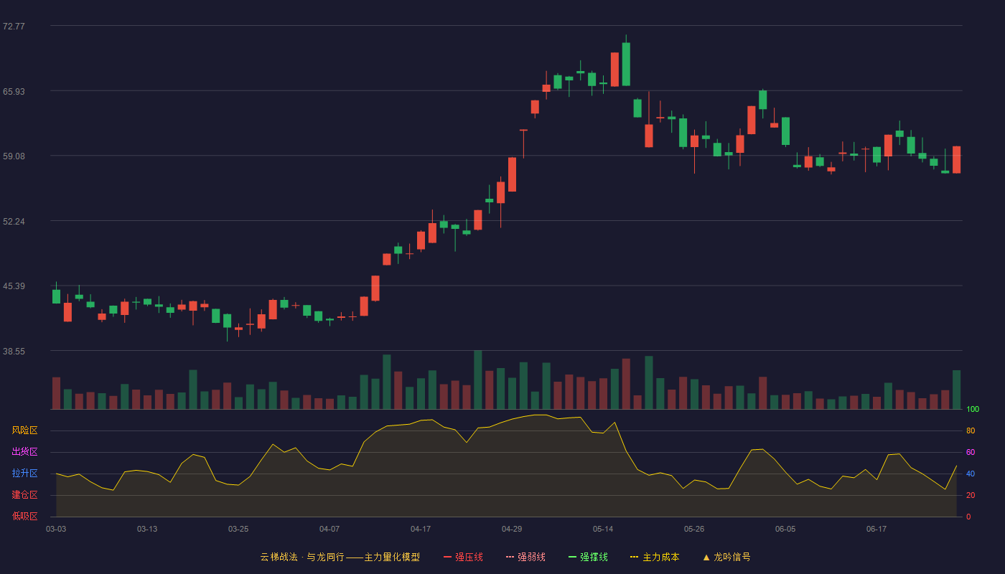This screenshot has height=574, width=1005.
Task: Click the 出货区 zone label
Action: pyautogui.click(x=24, y=452)
